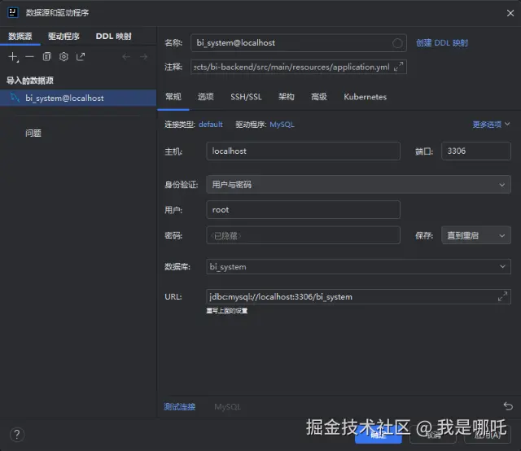The height and width of the screenshot is (451, 521).
Task: Remove the selected data source with minus icon
Action: pyautogui.click(x=30, y=57)
